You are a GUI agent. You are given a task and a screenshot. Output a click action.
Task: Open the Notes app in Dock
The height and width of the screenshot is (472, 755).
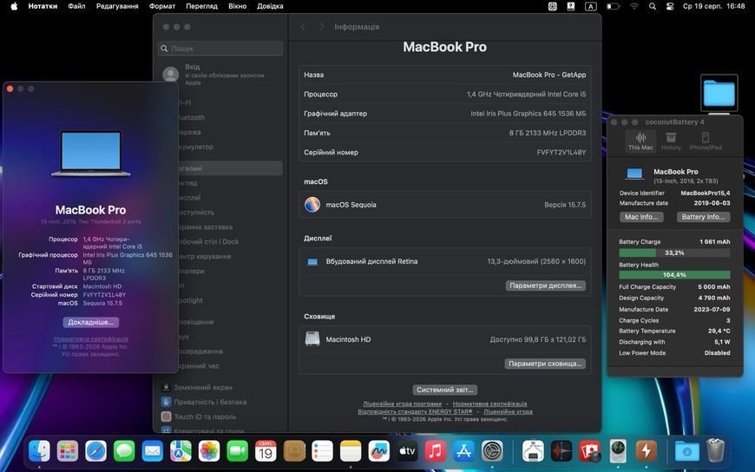click(x=351, y=451)
